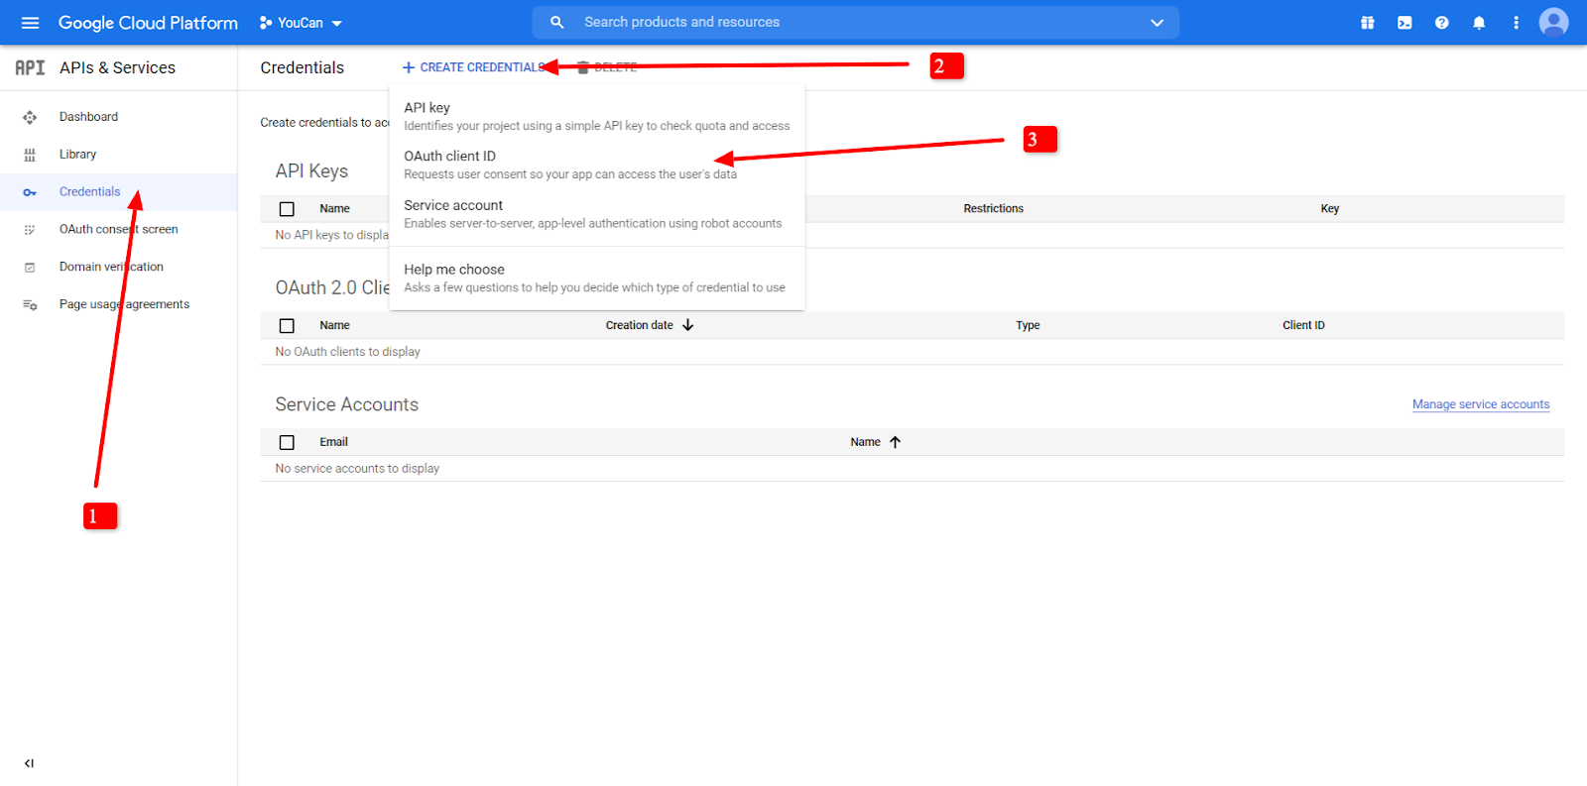Click 'No OAuth clients to display' text
This screenshot has width=1587, height=786.
coord(347,352)
